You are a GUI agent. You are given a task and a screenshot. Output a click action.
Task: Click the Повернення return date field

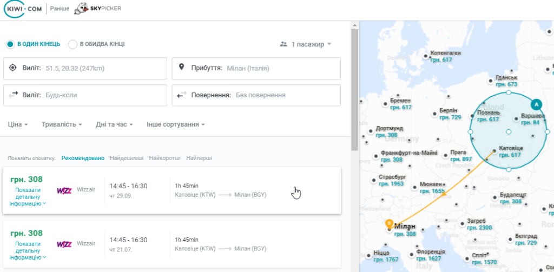(256, 95)
